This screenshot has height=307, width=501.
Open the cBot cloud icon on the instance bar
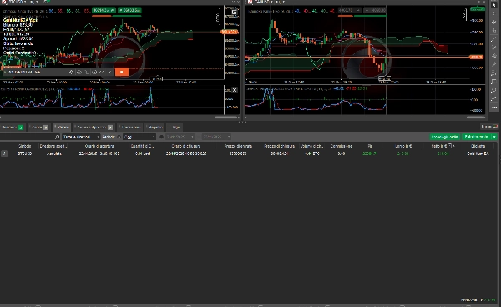pyautogui.click(x=79, y=73)
